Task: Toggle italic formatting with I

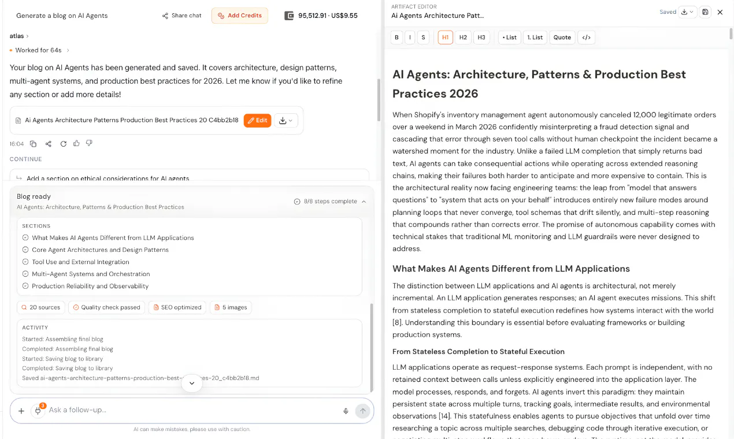Action: pos(410,38)
